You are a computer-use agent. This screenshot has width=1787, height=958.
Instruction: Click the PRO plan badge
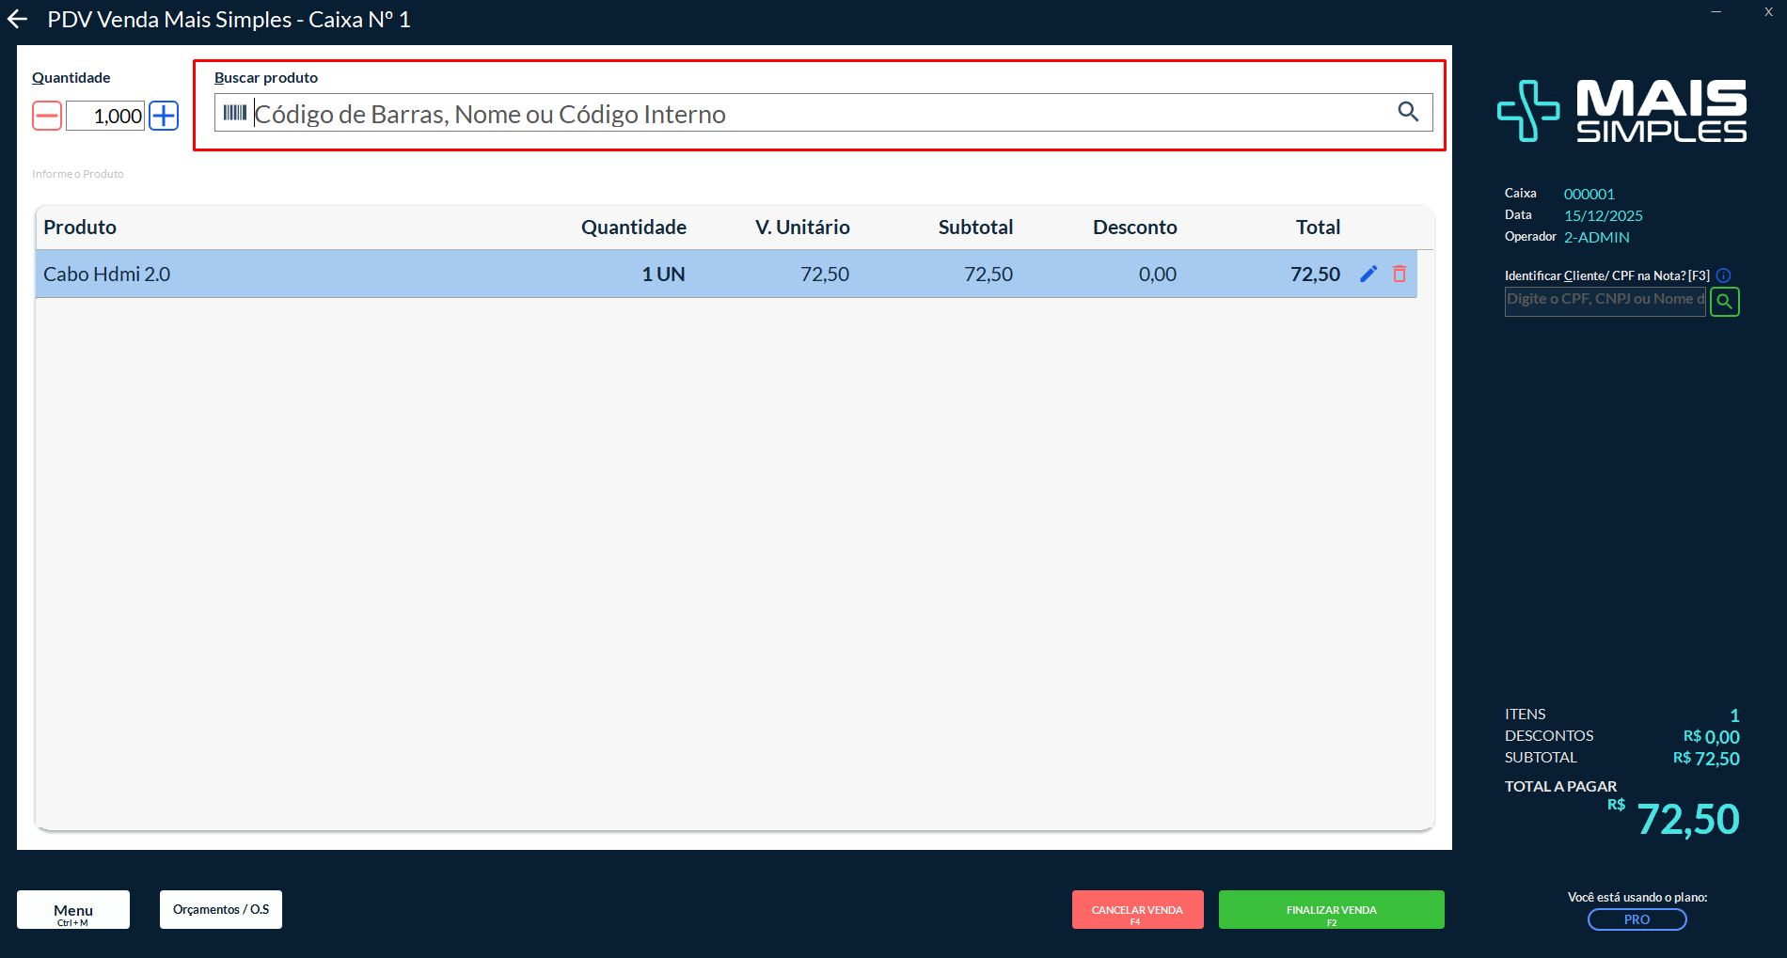pyautogui.click(x=1637, y=919)
